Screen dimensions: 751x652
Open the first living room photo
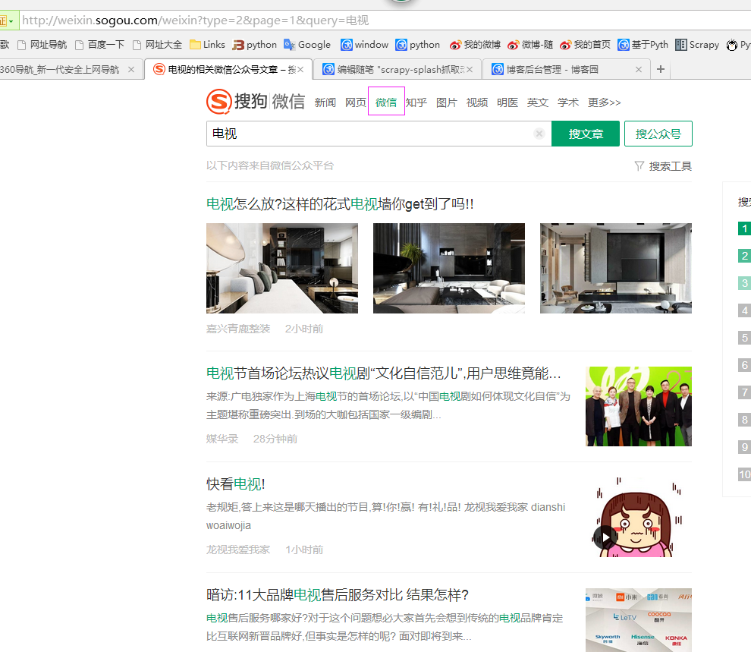tap(282, 268)
